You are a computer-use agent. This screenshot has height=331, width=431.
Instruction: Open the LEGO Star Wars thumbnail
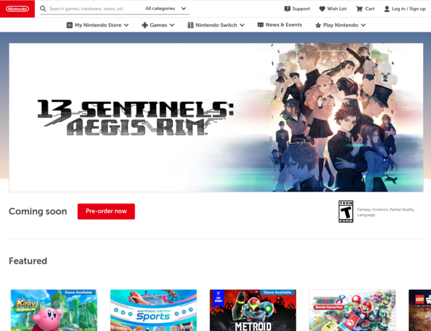coord(420,310)
